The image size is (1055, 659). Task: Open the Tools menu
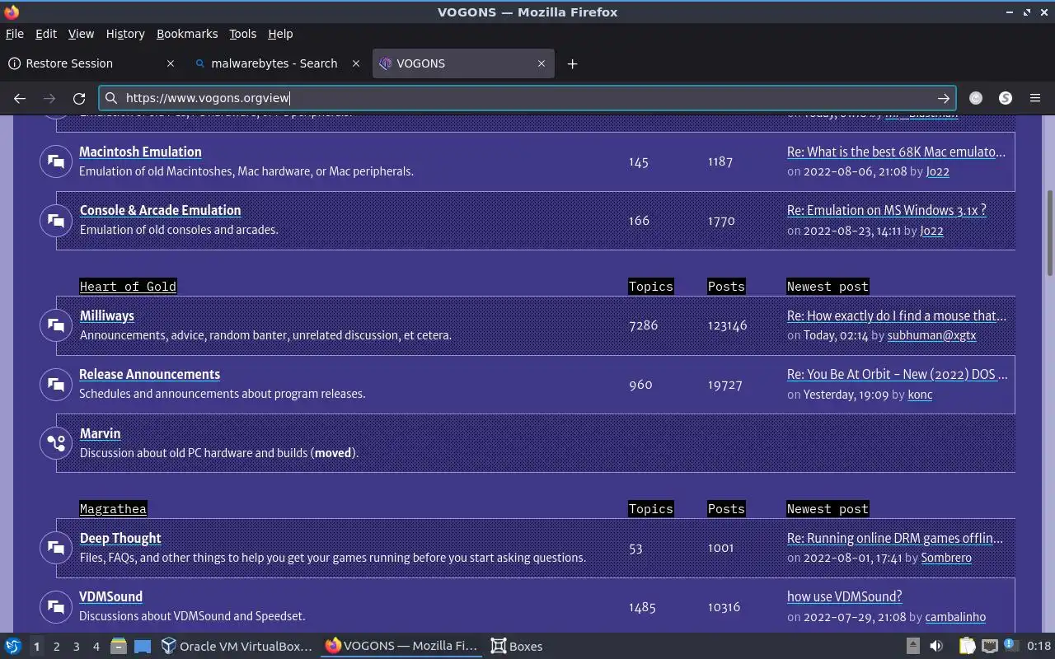pos(242,34)
